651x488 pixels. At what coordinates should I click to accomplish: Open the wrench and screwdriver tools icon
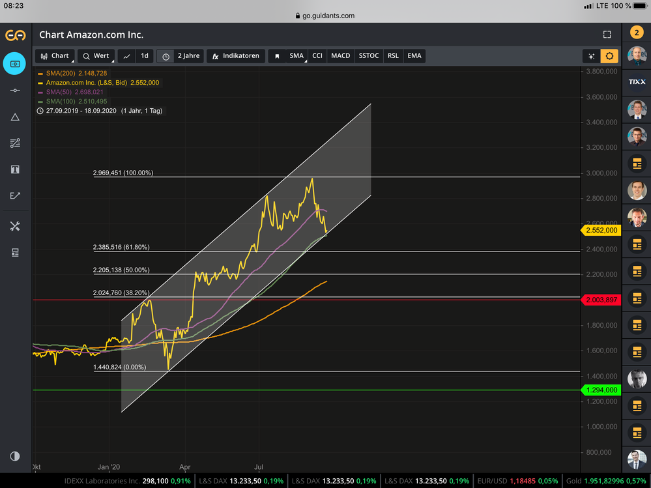tap(15, 226)
